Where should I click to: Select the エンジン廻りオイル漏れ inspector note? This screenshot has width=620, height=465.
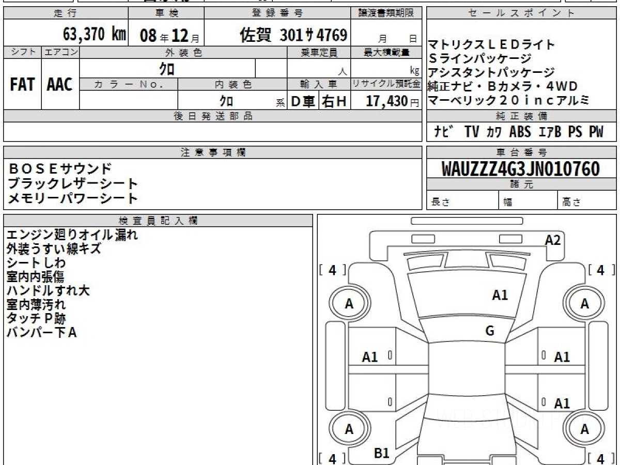pyautogui.click(x=72, y=235)
